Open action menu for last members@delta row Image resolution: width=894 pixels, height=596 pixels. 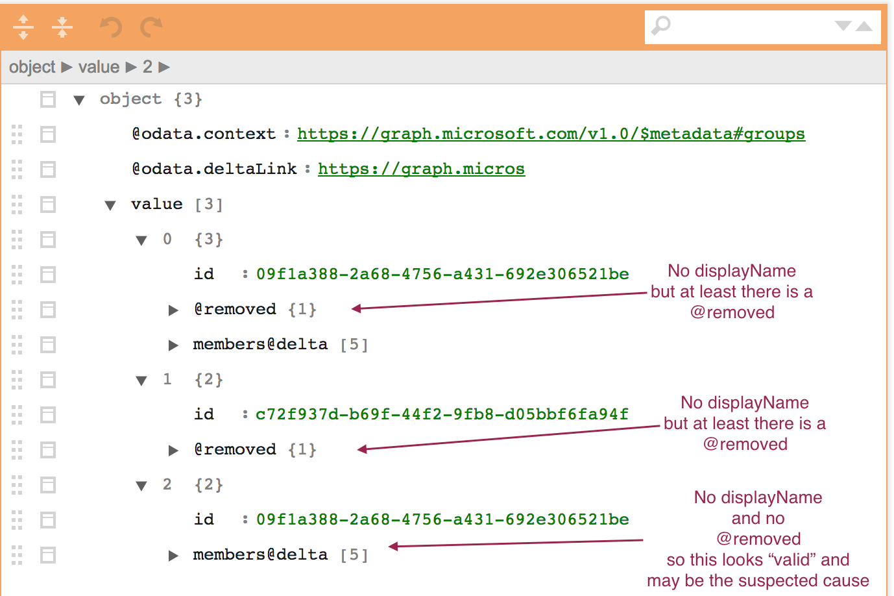pyautogui.click(x=48, y=555)
